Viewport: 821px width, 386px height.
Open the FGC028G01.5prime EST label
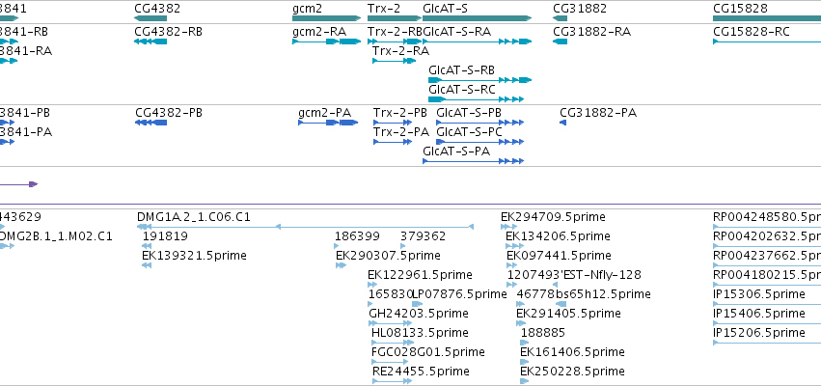427,353
